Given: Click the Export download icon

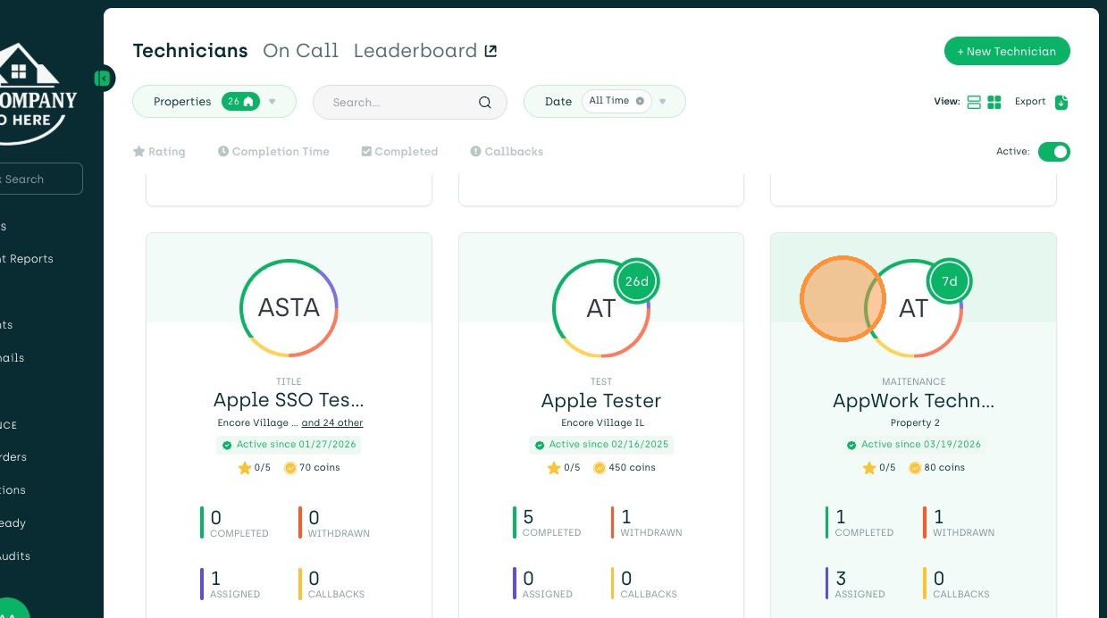Looking at the screenshot, I should 1061,102.
